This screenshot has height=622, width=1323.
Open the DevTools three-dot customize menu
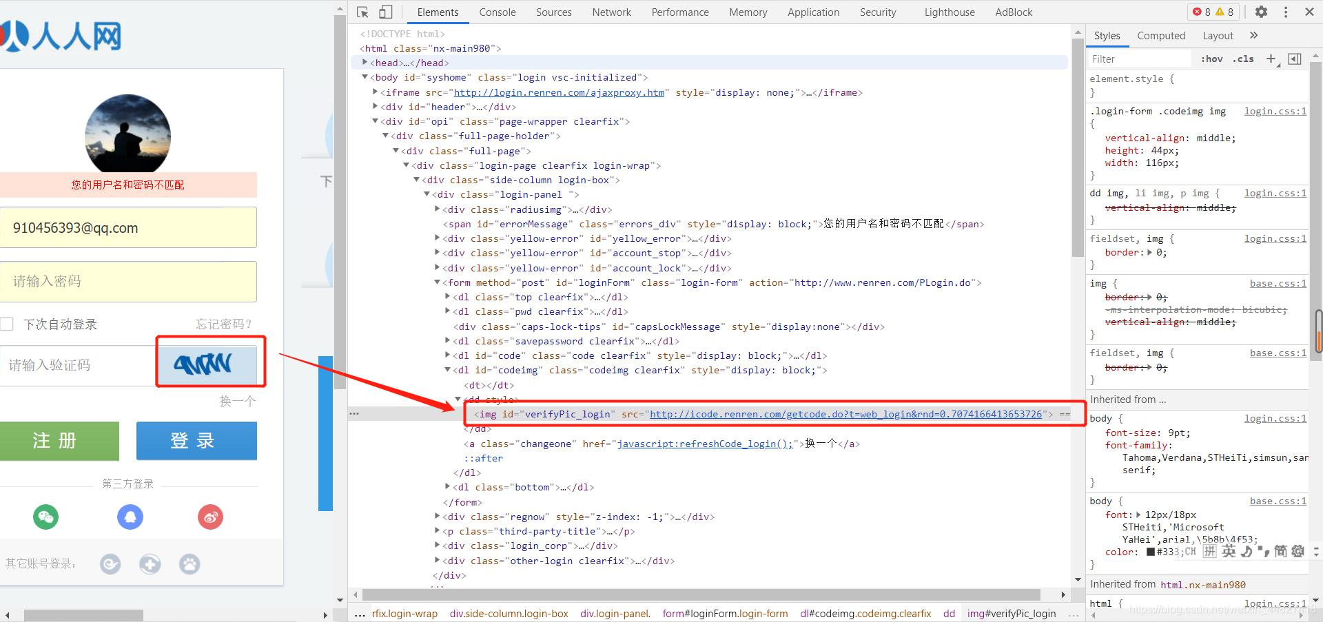tap(1286, 12)
